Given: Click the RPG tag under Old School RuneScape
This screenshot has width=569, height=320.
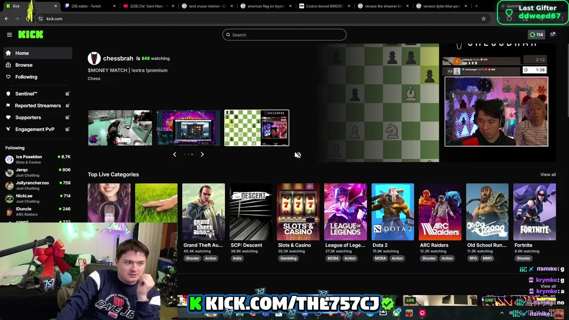Looking at the screenshot, I should (473, 258).
